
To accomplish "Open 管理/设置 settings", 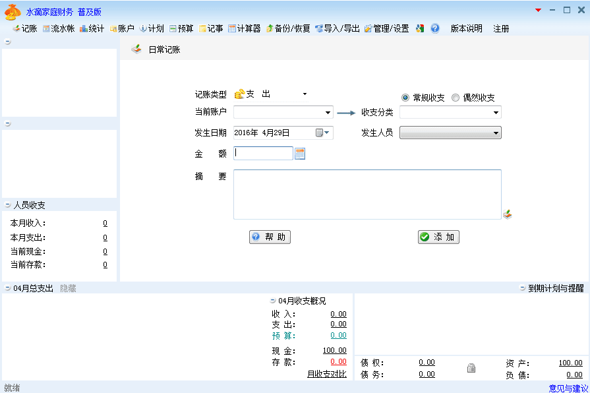I will tap(386, 28).
